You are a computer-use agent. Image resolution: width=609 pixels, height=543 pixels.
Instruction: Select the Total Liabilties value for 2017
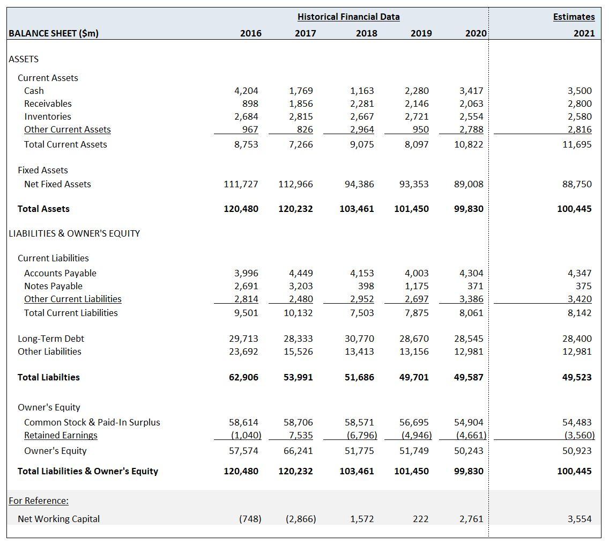tap(299, 377)
